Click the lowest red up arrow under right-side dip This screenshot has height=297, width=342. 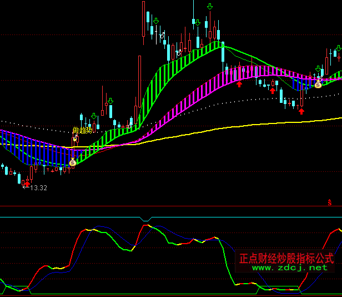pos(301,111)
